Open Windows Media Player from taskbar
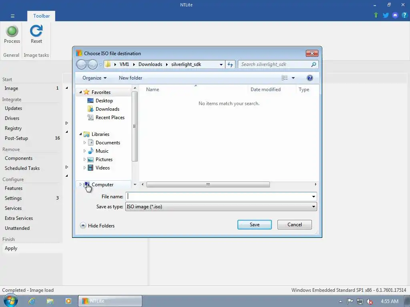The height and width of the screenshot is (307, 410). point(68,301)
